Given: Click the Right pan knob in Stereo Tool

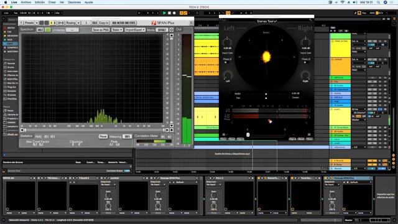Looking at the screenshot, I should pos(305,76).
